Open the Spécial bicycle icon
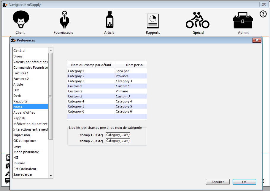 click(198, 20)
